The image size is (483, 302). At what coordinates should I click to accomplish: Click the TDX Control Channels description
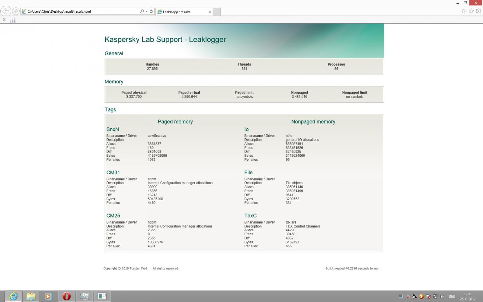point(303,226)
